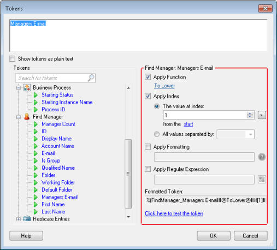The width and height of the screenshot is (277, 250).
Task: Click green arrow icon beside Manager Count
Action: tap(36, 124)
